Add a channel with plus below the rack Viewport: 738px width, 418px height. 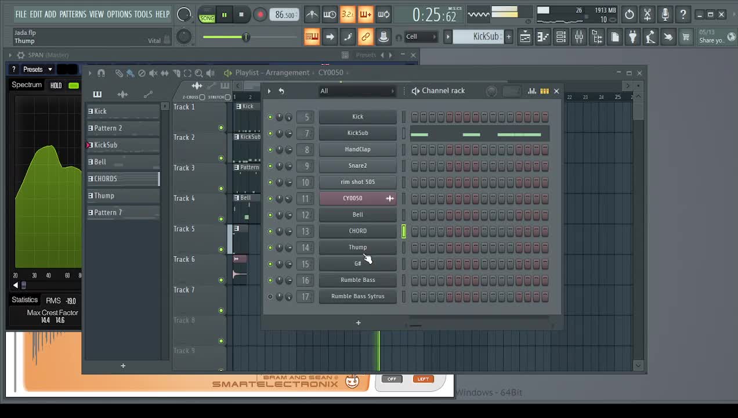358,323
